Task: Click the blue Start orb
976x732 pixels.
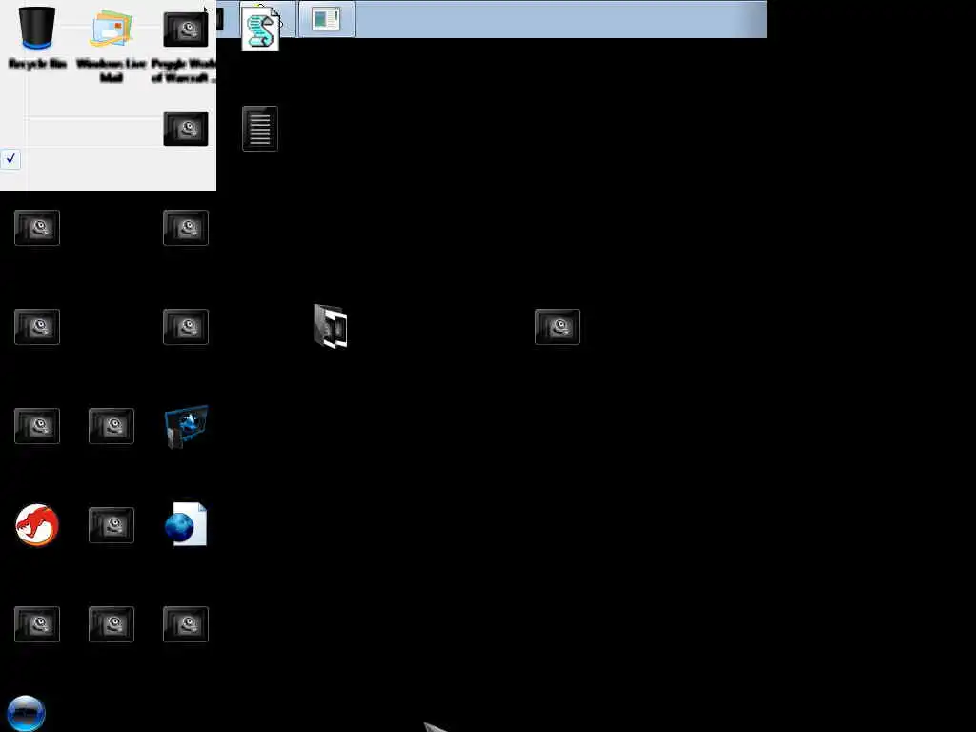Action: pos(26,713)
